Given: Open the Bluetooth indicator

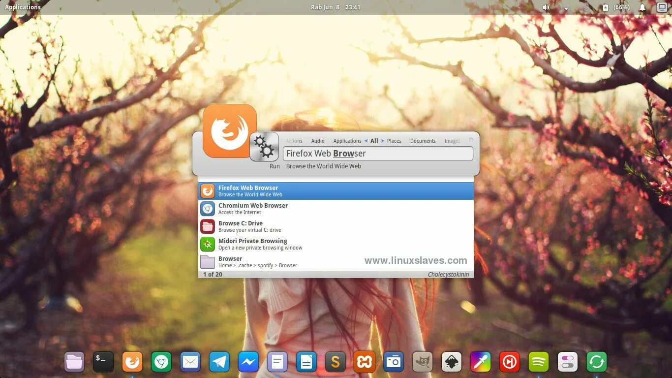Looking at the screenshot, I should (x=585, y=7).
